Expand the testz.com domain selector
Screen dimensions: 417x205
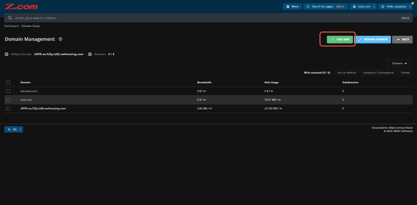tap(363, 6)
